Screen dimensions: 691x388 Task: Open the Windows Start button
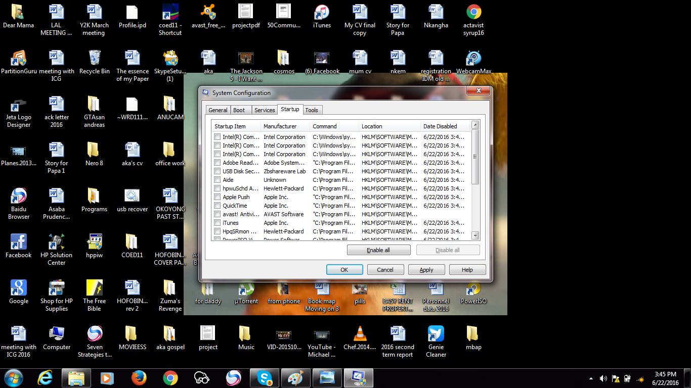click(x=13, y=378)
